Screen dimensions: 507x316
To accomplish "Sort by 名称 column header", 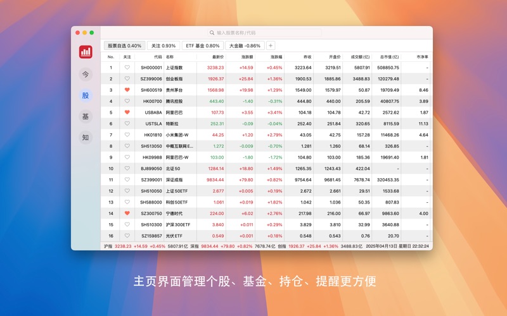I will pos(170,57).
